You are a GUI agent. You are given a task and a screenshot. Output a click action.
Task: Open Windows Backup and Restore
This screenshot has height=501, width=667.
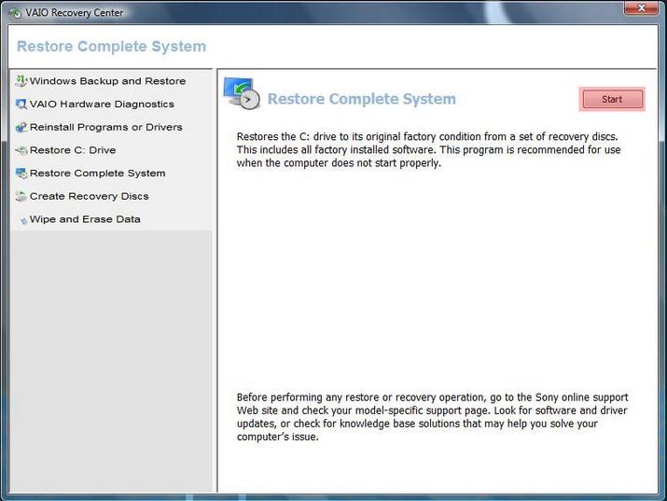(x=107, y=81)
